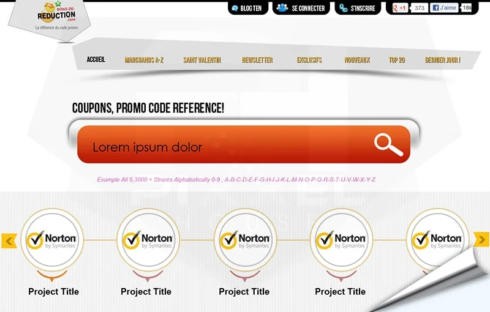490x312 pixels.
Task: Click the carousel left arrow
Action: point(9,240)
